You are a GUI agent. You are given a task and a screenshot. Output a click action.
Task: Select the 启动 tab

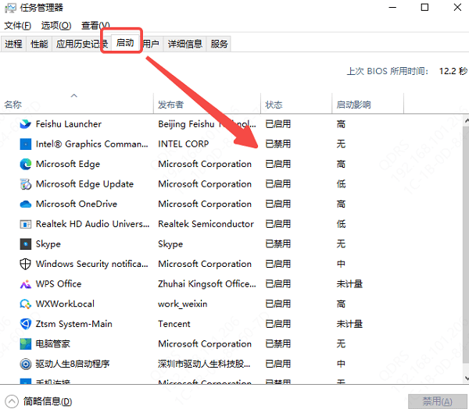click(125, 43)
